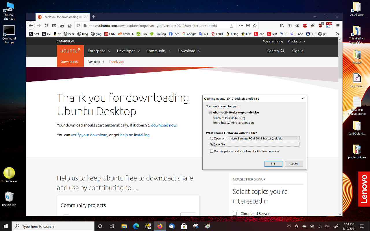The width and height of the screenshot is (370, 231).
Task: Bookmark this page with the star icon
Action: tap(255, 26)
